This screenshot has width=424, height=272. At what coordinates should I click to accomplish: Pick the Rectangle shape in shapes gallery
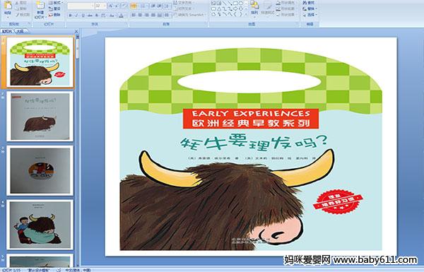tap(235, 3)
